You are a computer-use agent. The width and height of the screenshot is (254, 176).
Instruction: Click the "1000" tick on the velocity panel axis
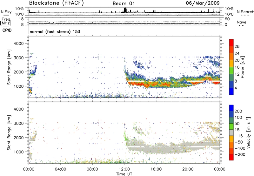[x=19, y=152]
